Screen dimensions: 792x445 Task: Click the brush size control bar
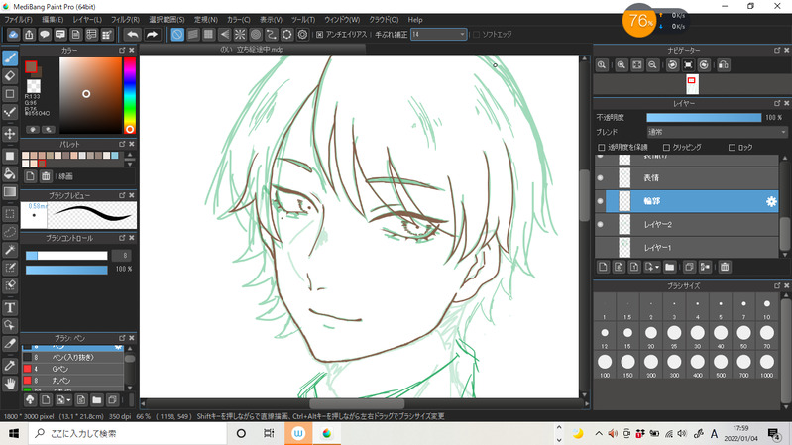point(66,256)
